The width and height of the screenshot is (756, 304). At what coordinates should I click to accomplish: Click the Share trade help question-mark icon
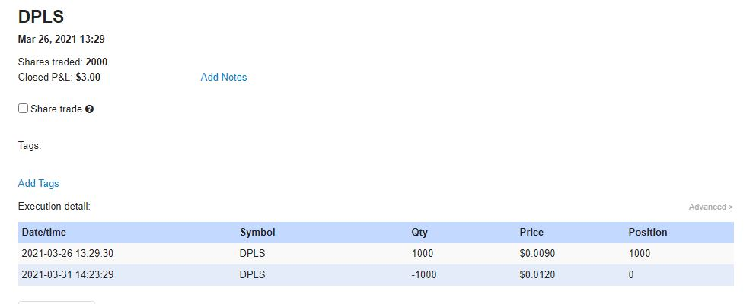click(x=90, y=109)
